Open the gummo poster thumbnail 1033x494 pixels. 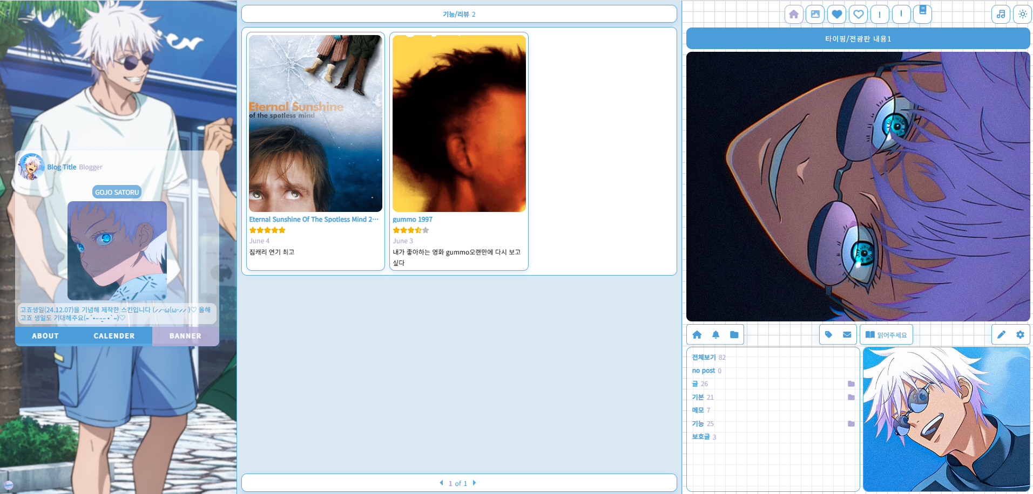[459, 123]
